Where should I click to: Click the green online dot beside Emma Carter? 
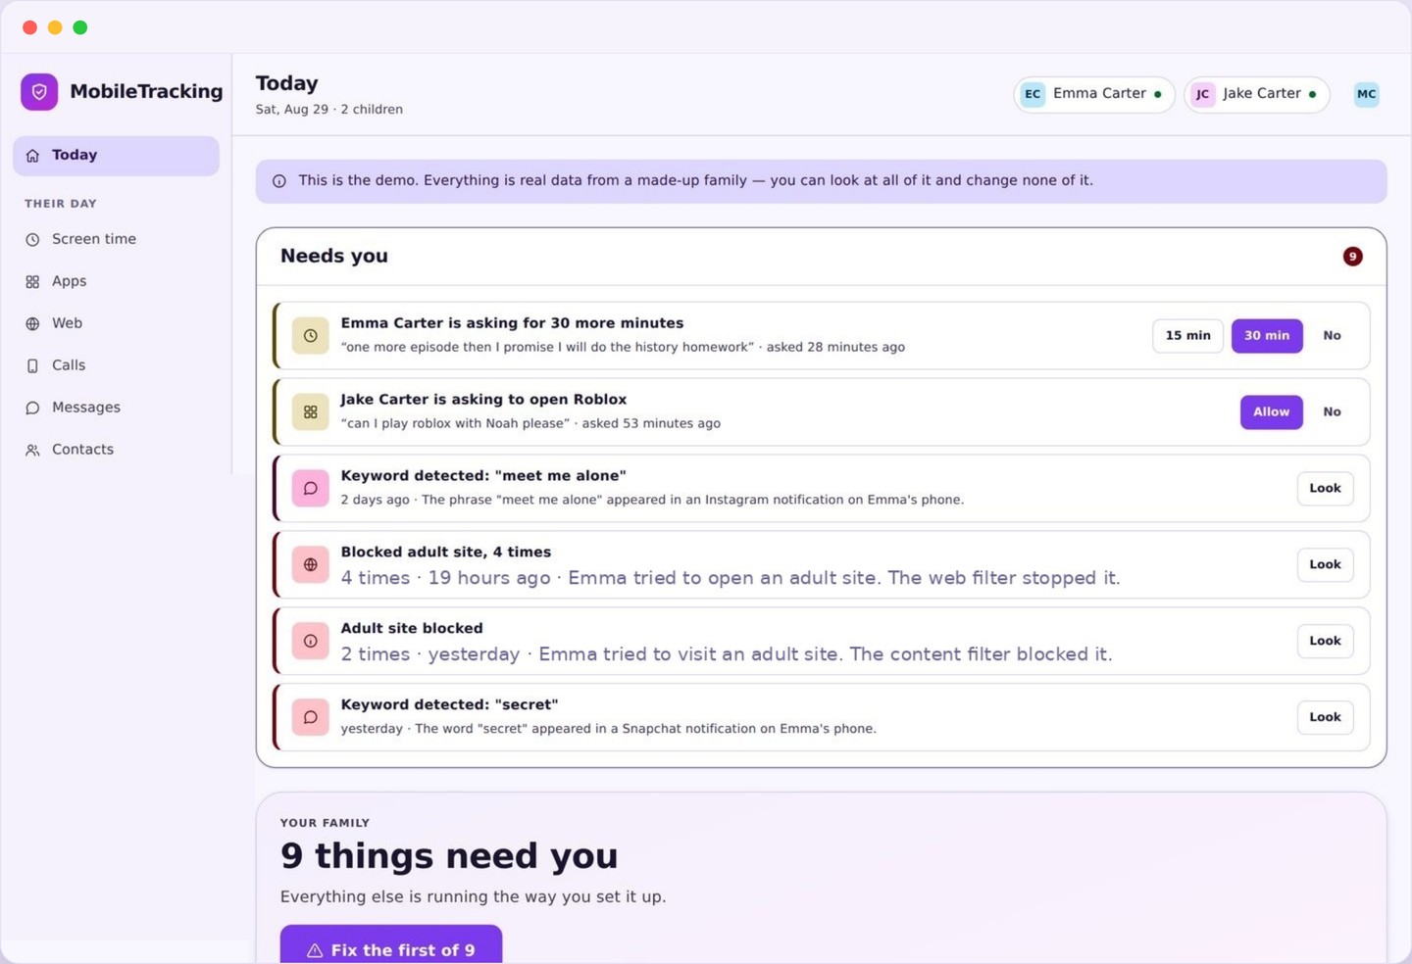pyautogui.click(x=1158, y=95)
